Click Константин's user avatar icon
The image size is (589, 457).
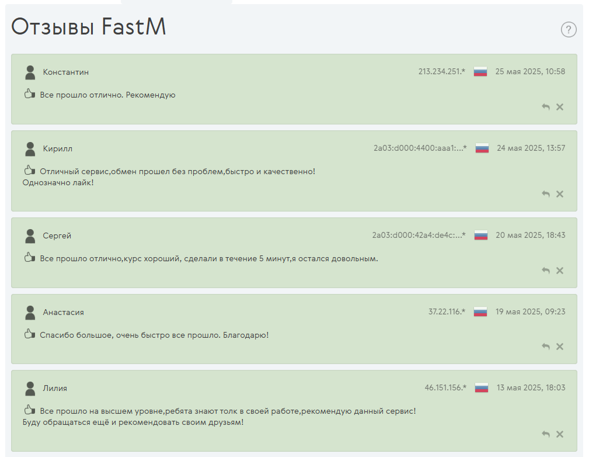[x=30, y=72]
